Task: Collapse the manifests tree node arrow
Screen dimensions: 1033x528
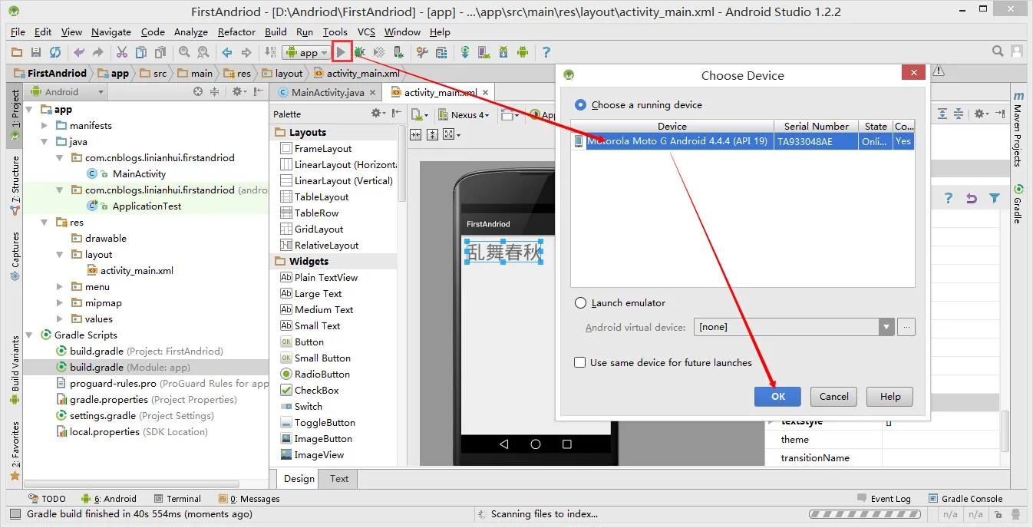Action: pyautogui.click(x=44, y=125)
